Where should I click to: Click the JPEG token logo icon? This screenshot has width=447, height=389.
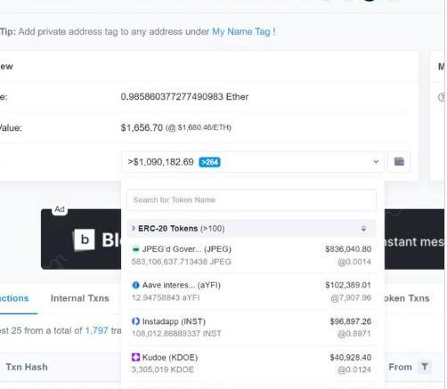135,249
